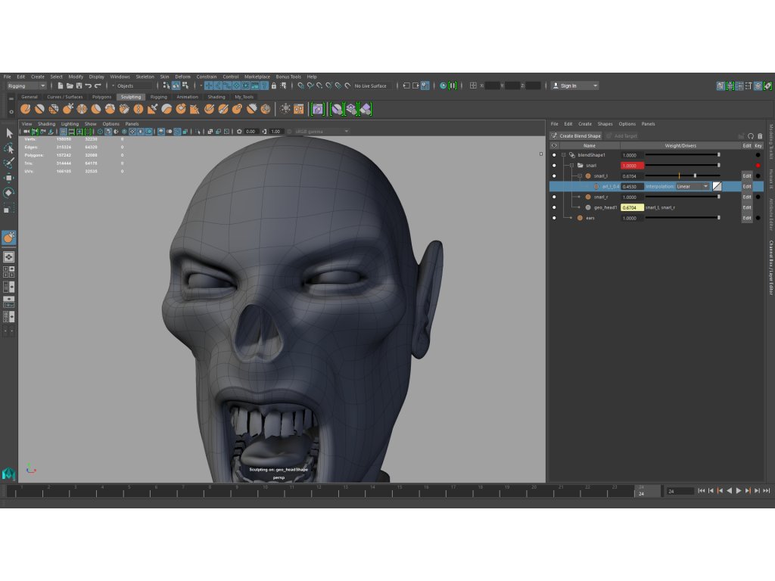The width and height of the screenshot is (775, 581).
Task: Click Edit button for the snarl_r target
Action: click(x=746, y=197)
